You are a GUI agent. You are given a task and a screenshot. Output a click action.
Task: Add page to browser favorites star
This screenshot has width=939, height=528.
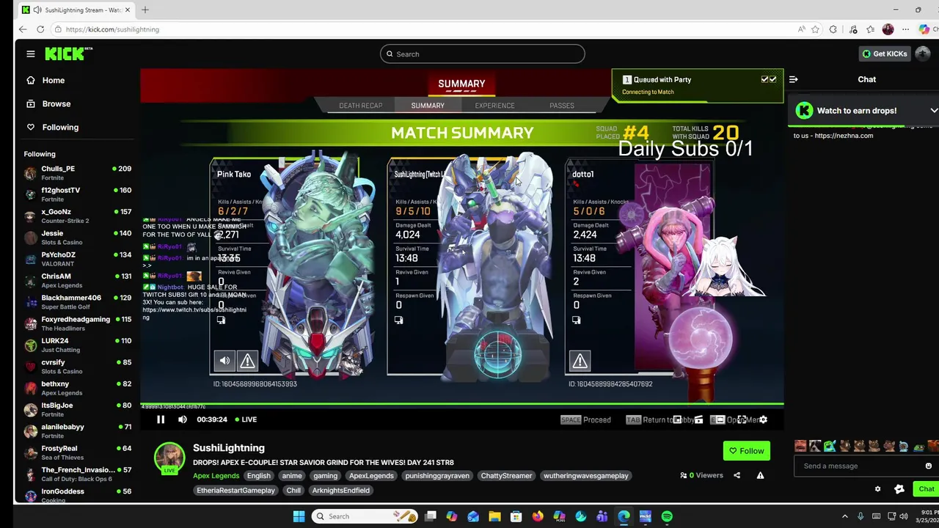tap(815, 29)
